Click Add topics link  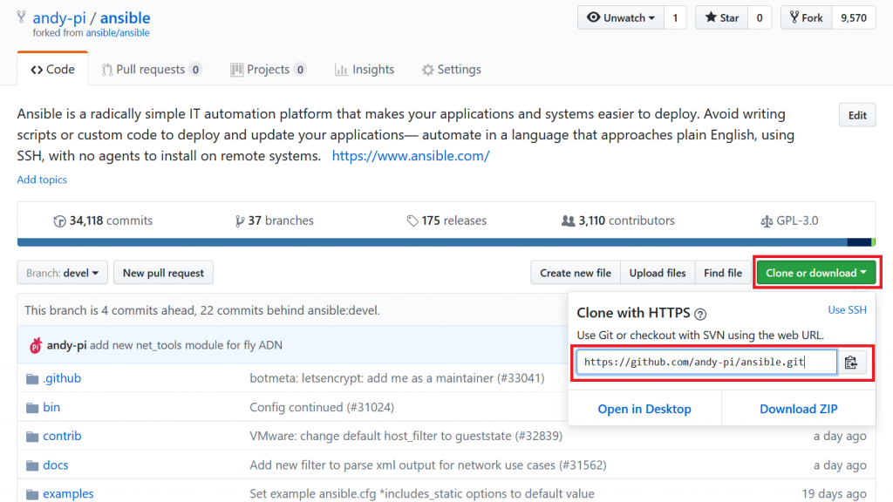coord(42,180)
